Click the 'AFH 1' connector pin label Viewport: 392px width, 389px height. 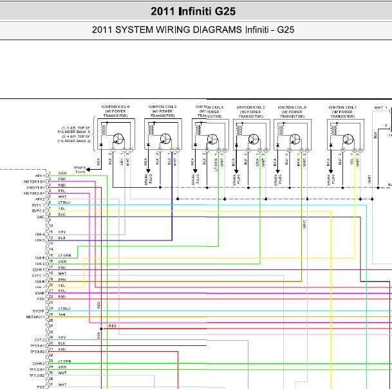[40, 176]
